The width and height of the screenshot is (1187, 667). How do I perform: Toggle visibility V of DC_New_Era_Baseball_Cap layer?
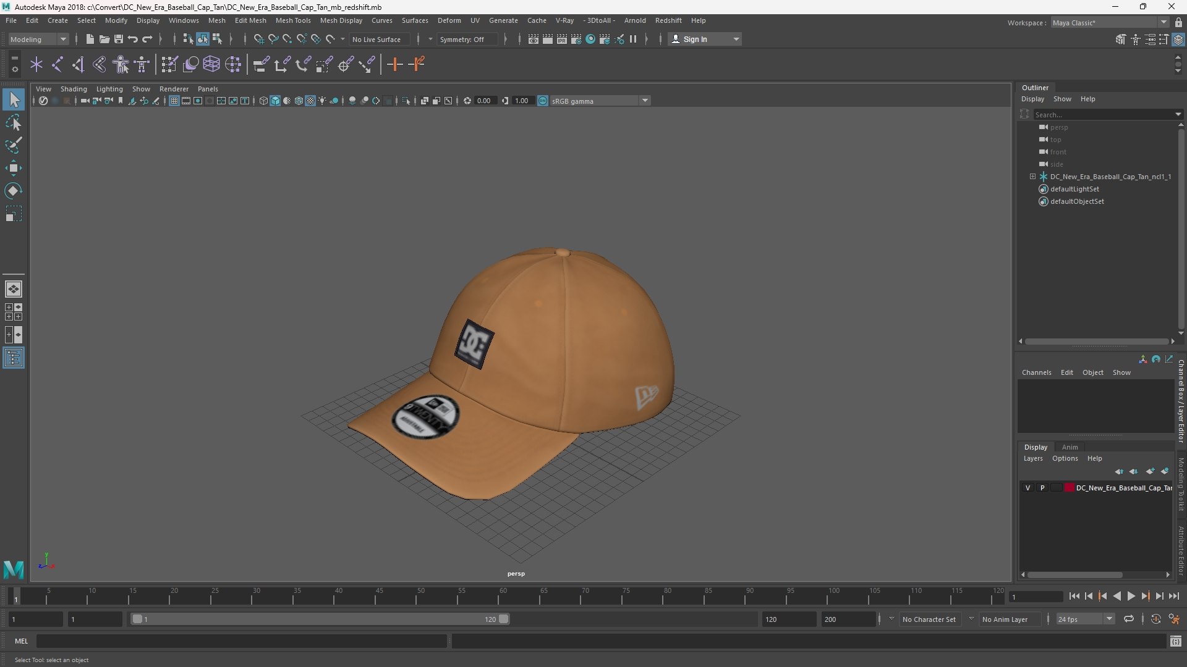(1028, 488)
